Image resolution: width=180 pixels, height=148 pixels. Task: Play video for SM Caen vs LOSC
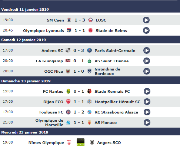click(146, 20)
